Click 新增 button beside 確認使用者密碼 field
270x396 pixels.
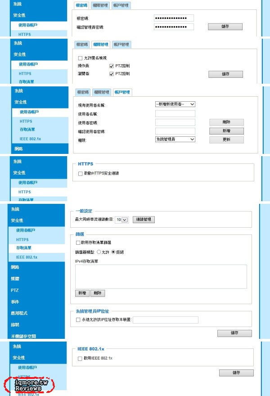(x=226, y=131)
